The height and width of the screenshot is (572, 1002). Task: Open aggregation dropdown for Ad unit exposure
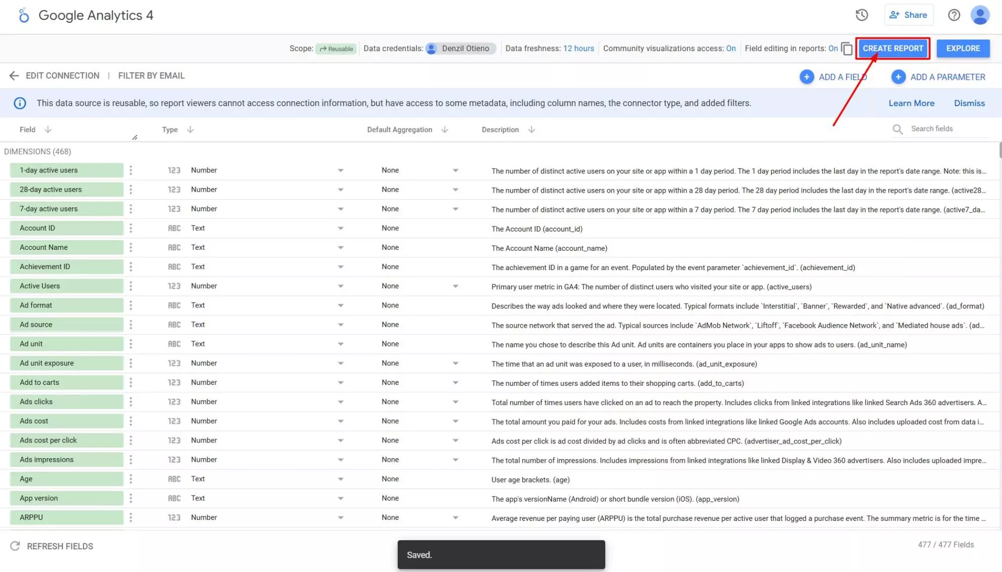click(x=455, y=363)
